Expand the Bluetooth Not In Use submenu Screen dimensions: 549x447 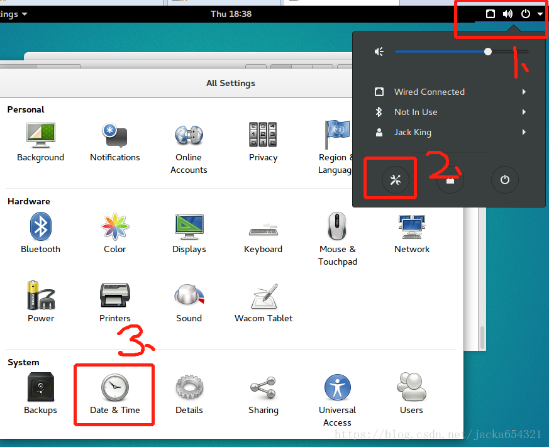point(450,112)
